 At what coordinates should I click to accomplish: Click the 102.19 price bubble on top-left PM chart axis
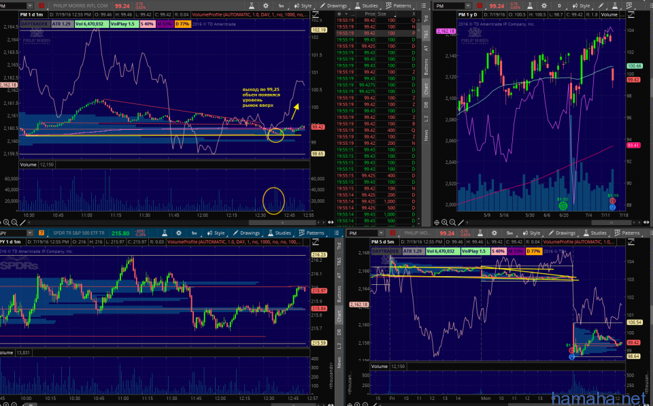coord(318,30)
